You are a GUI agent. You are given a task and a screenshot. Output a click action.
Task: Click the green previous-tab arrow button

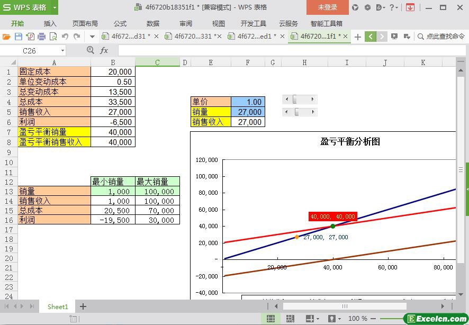(371, 37)
